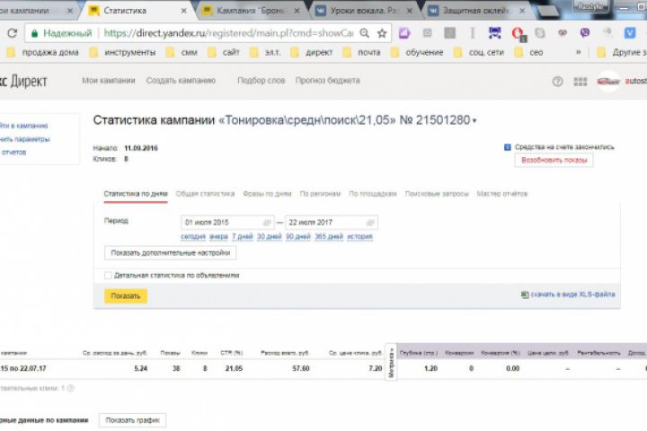Open the 'Мастер отчётов' tab
This screenshot has width=647, height=431.
502,194
